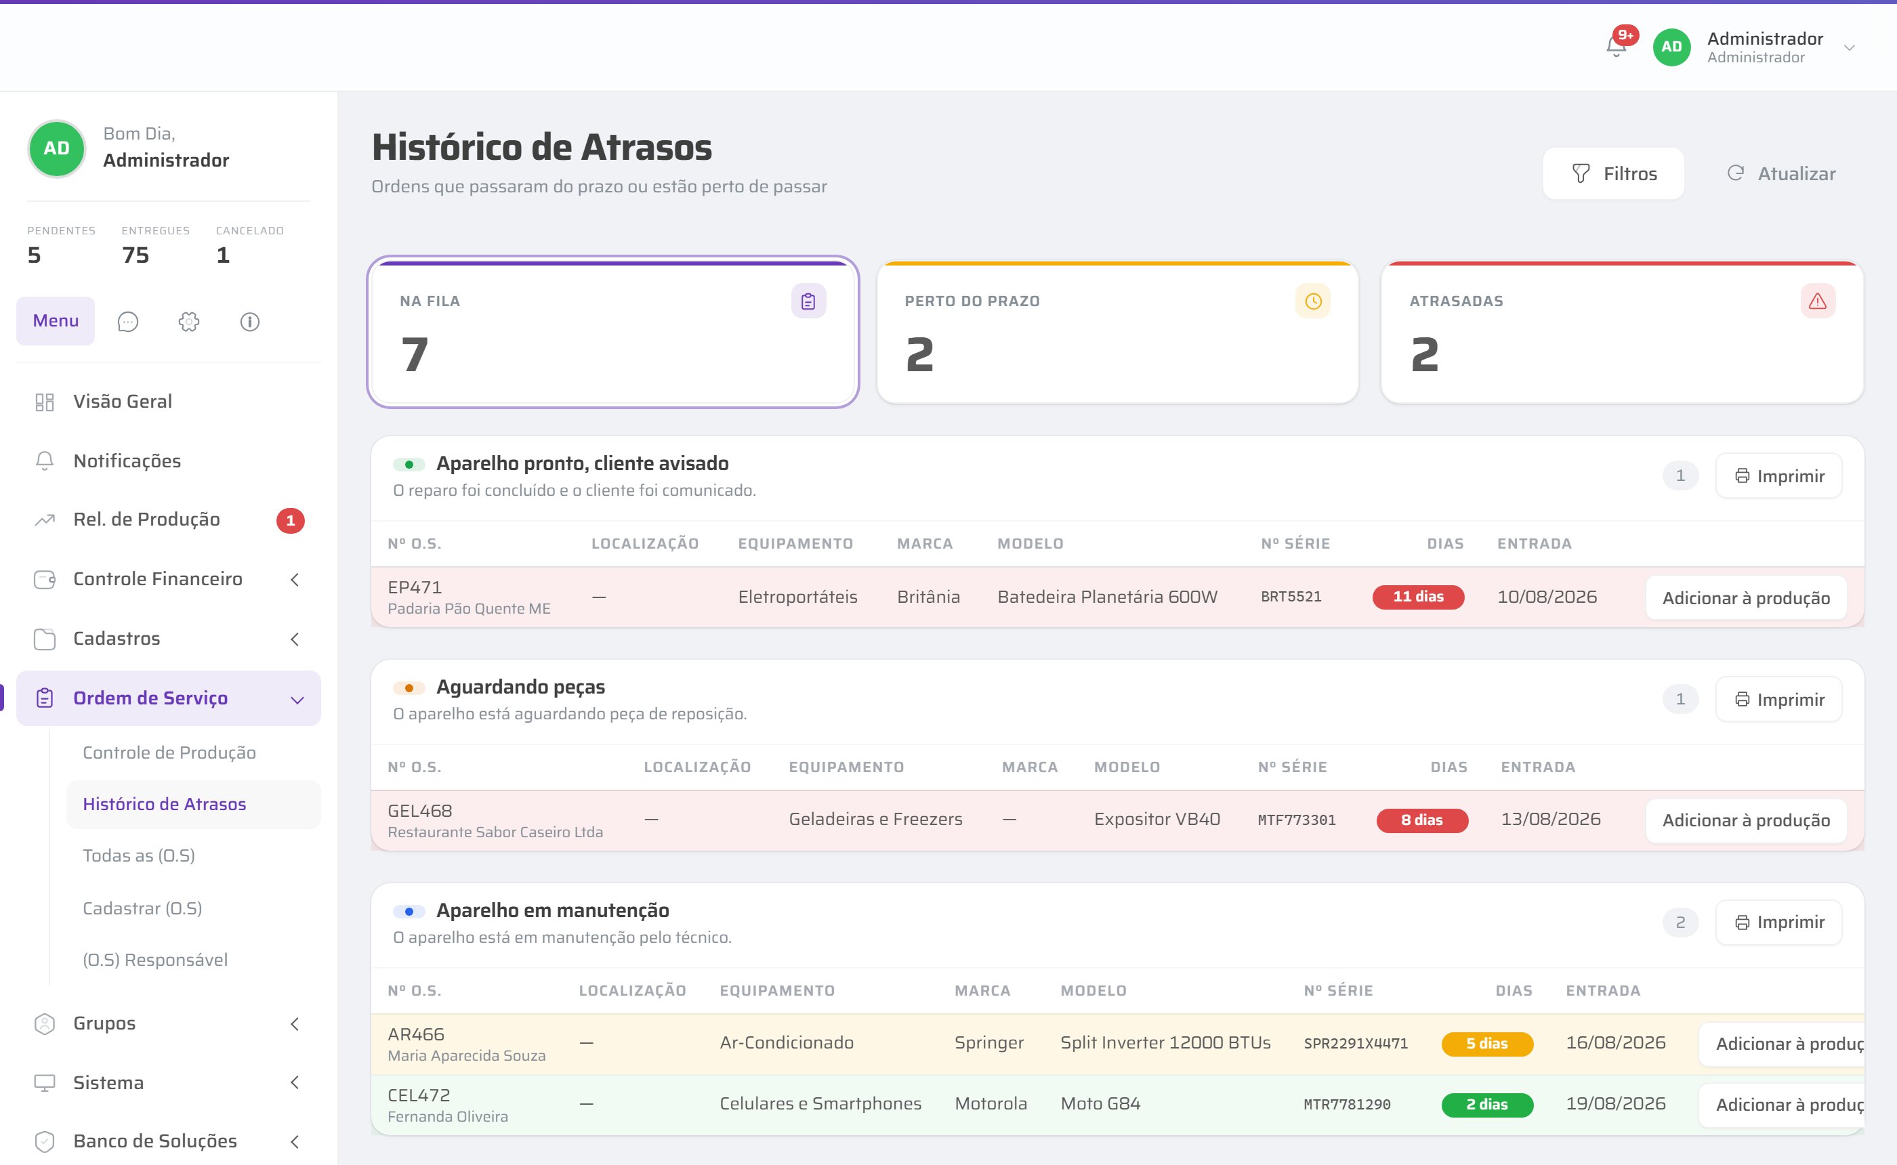The width and height of the screenshot is (1897, 1165).
Task: Click order number EP471
Action: click(x=415, y=587)
